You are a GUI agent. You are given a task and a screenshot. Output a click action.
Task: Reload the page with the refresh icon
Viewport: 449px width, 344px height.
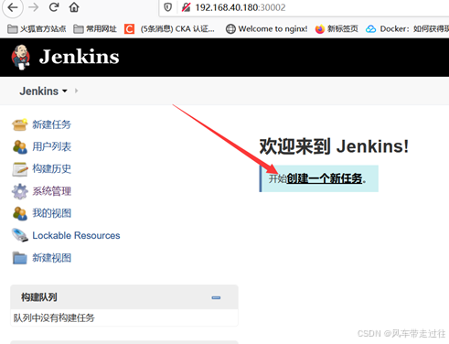[54, 7]
